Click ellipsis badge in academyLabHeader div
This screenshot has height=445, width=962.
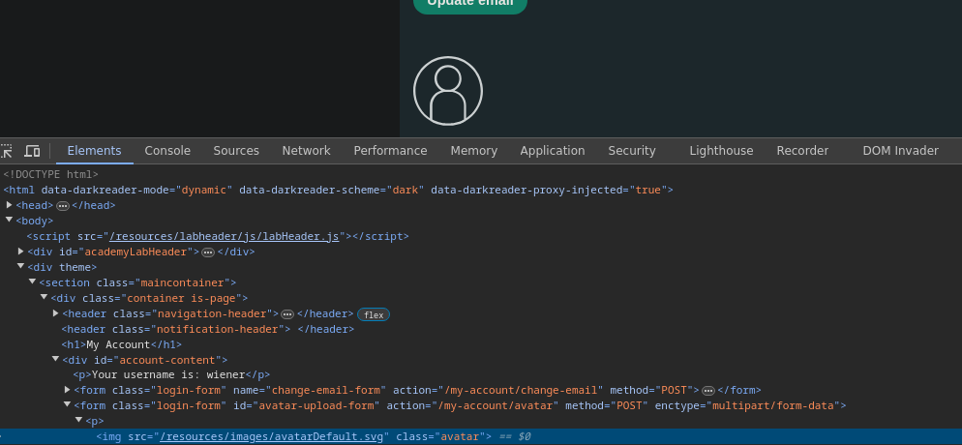[208, 252]
